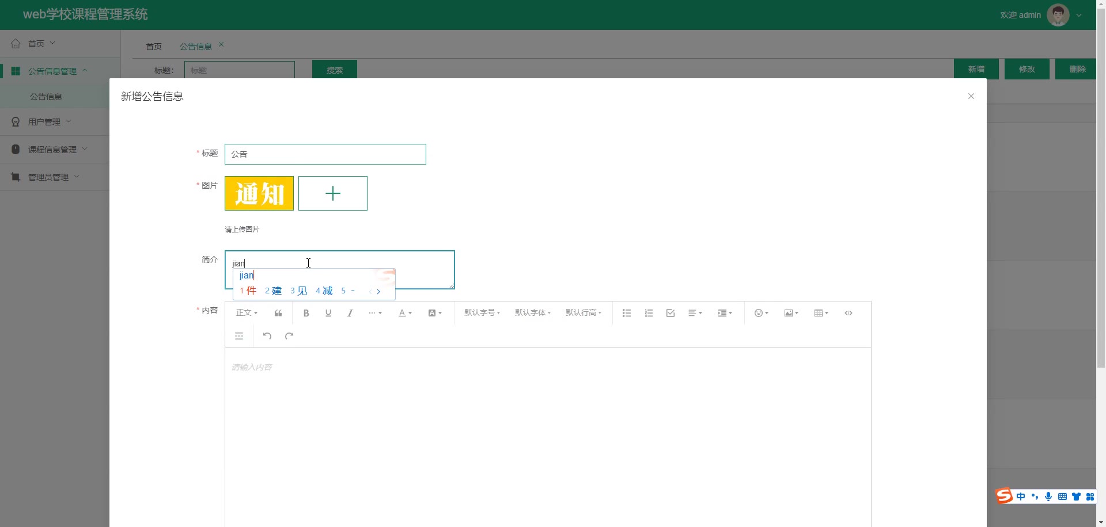Click the uploaded 通知 image thumbnail
Viewport: 1106px width, 527px height.
(259, 193)
